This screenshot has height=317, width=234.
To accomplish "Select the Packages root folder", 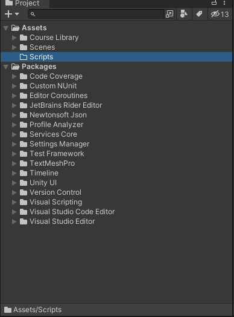I will click(39, 67).
